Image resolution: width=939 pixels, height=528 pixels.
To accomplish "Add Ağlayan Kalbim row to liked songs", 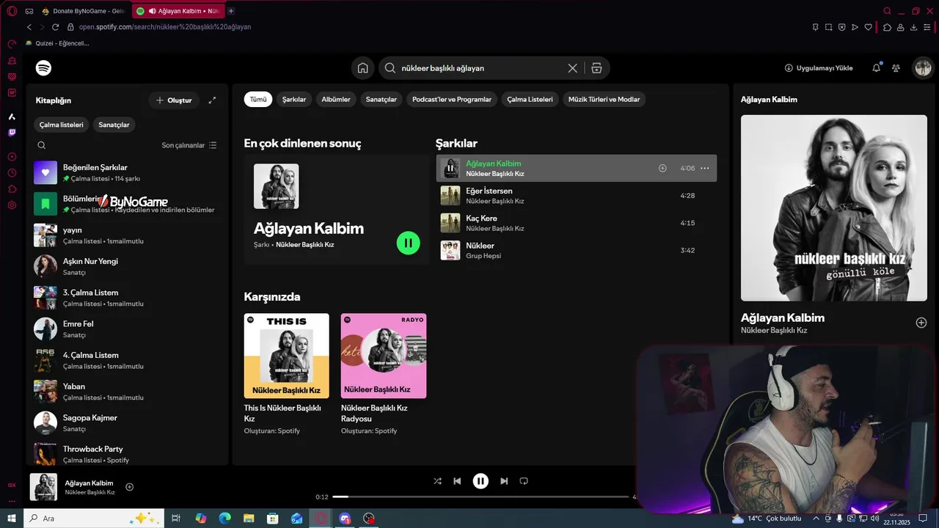I will (662, 168).
